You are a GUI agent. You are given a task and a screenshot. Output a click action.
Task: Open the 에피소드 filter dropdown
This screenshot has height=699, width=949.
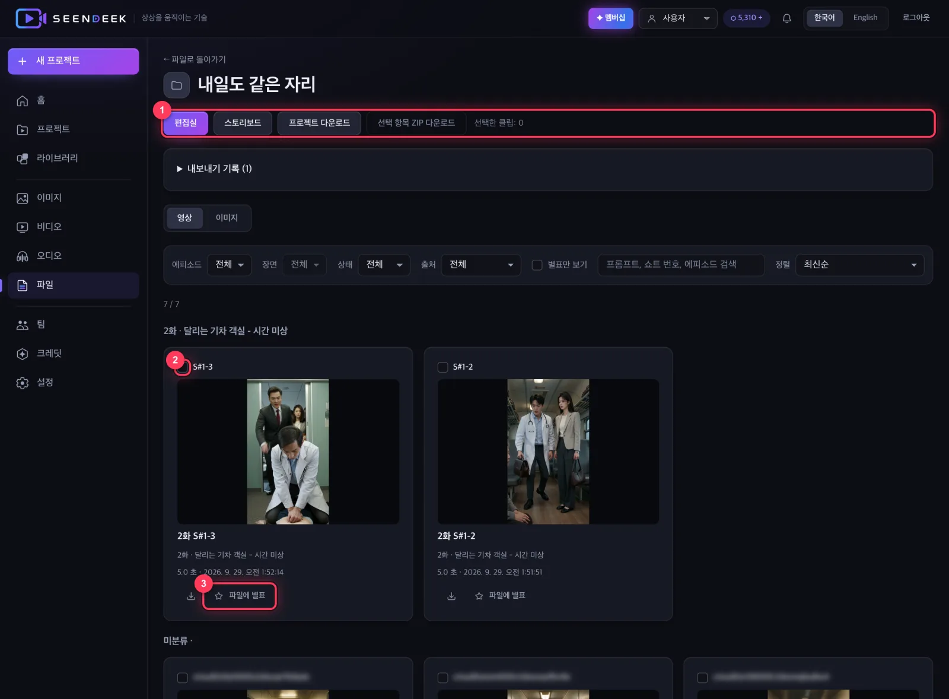click(x=230, y=265)
